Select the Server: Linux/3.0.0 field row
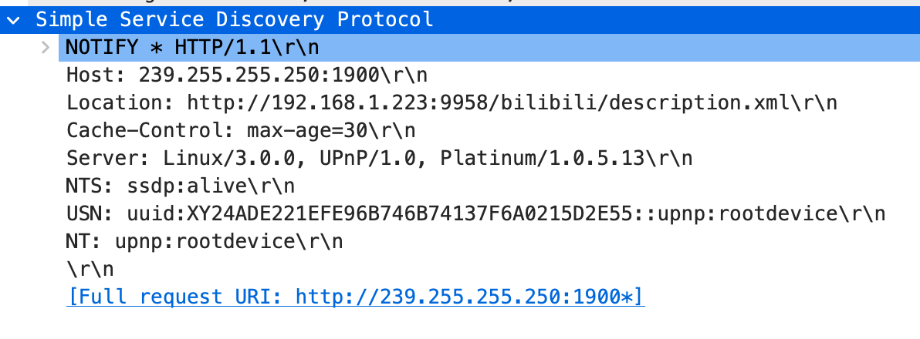Viewport: 920px width, 339px height. 379,158
